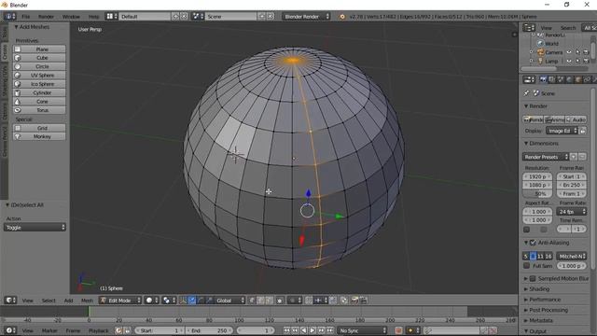This screenshot has height=336, width=597.
Task: Select the rotate manipulator icon
Action: point(201,301)
